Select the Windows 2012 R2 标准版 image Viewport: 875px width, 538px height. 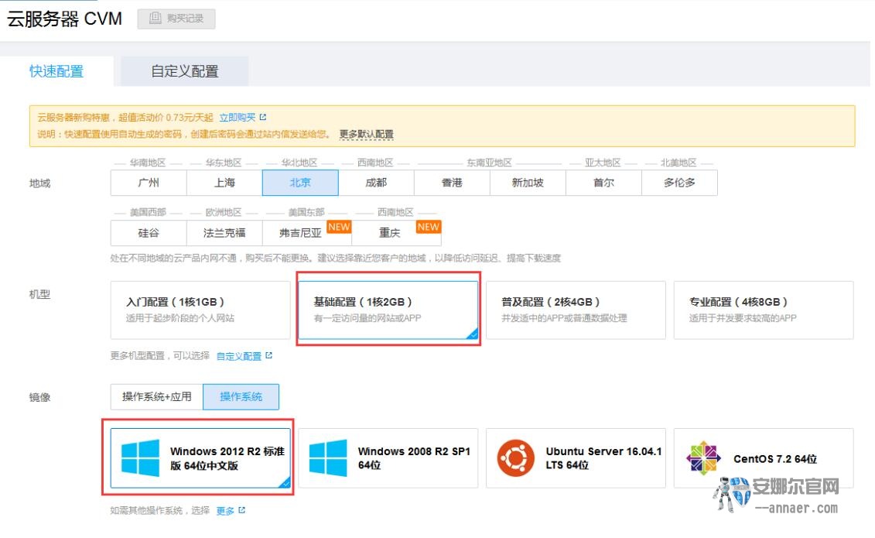(x=200, y=458)
